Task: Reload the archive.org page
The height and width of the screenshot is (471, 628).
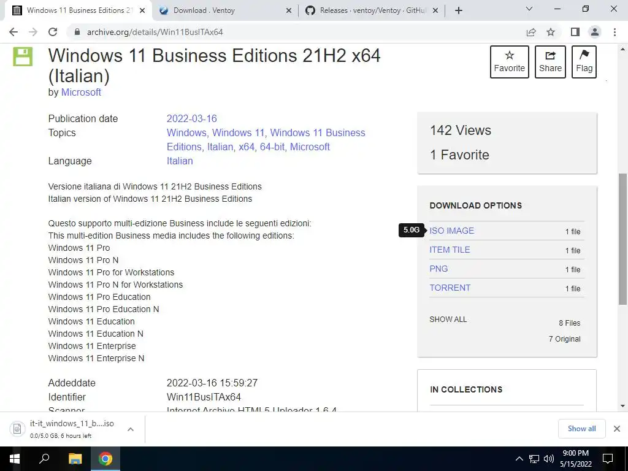Action: click(53, 32)
